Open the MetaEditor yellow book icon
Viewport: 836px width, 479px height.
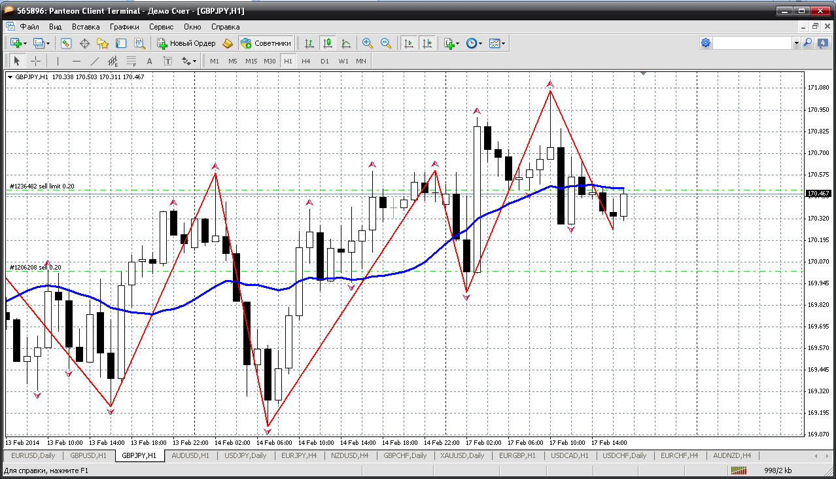(228, 43)
